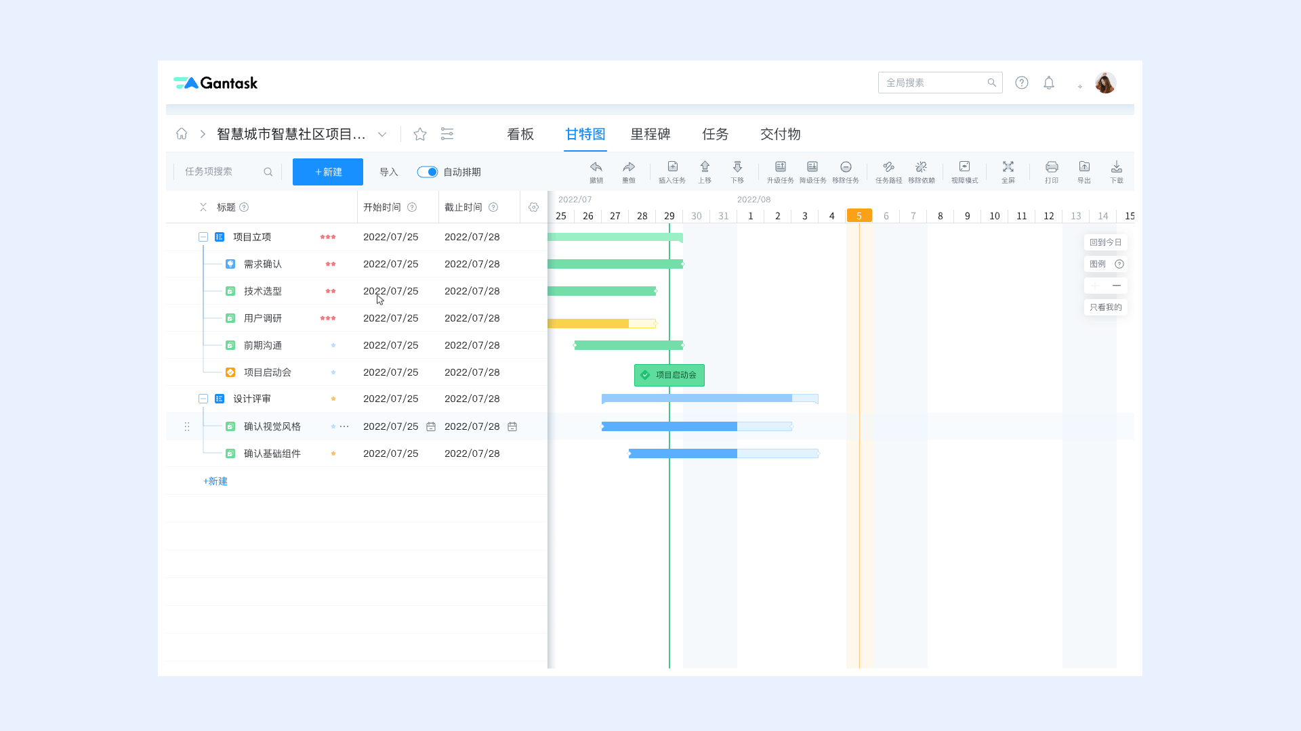Collapse the 项目立项 task group
The image size is (1301, 731).
click(203, 237)
